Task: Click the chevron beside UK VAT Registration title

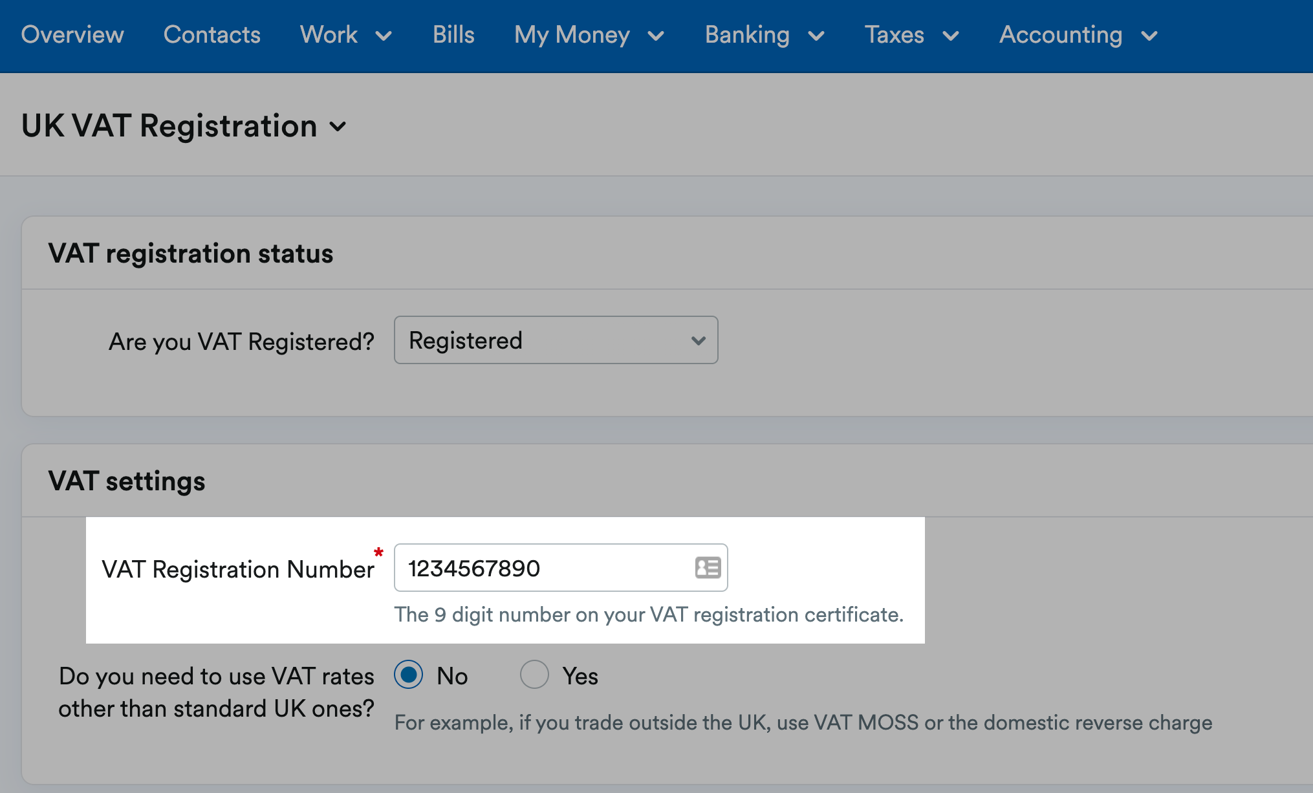Action: click(338, 127)
